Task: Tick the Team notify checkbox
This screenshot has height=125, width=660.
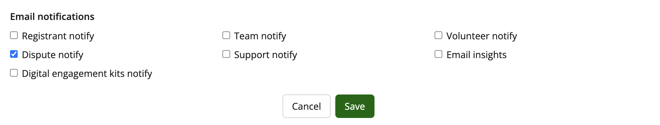Action: 226,36
